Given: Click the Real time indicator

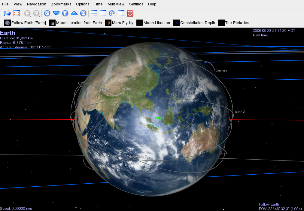Looking at the screenshot, I should 260,35.
